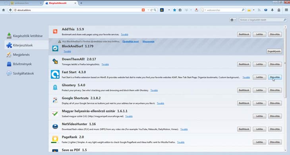Select the Kiegészítőkezelő tab
Image resolution: width=290 pixels, height=155 pixels.
pyautogui.click(x=60, y=3)
